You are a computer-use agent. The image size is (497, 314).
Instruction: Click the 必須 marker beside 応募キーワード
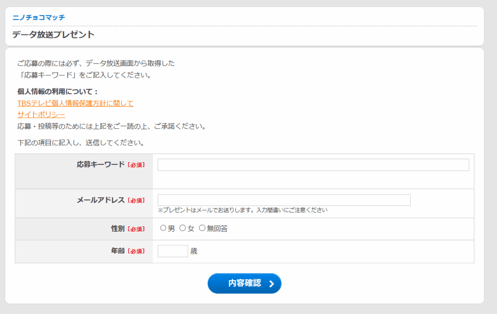pyautogui.click(x=136, y=165)
